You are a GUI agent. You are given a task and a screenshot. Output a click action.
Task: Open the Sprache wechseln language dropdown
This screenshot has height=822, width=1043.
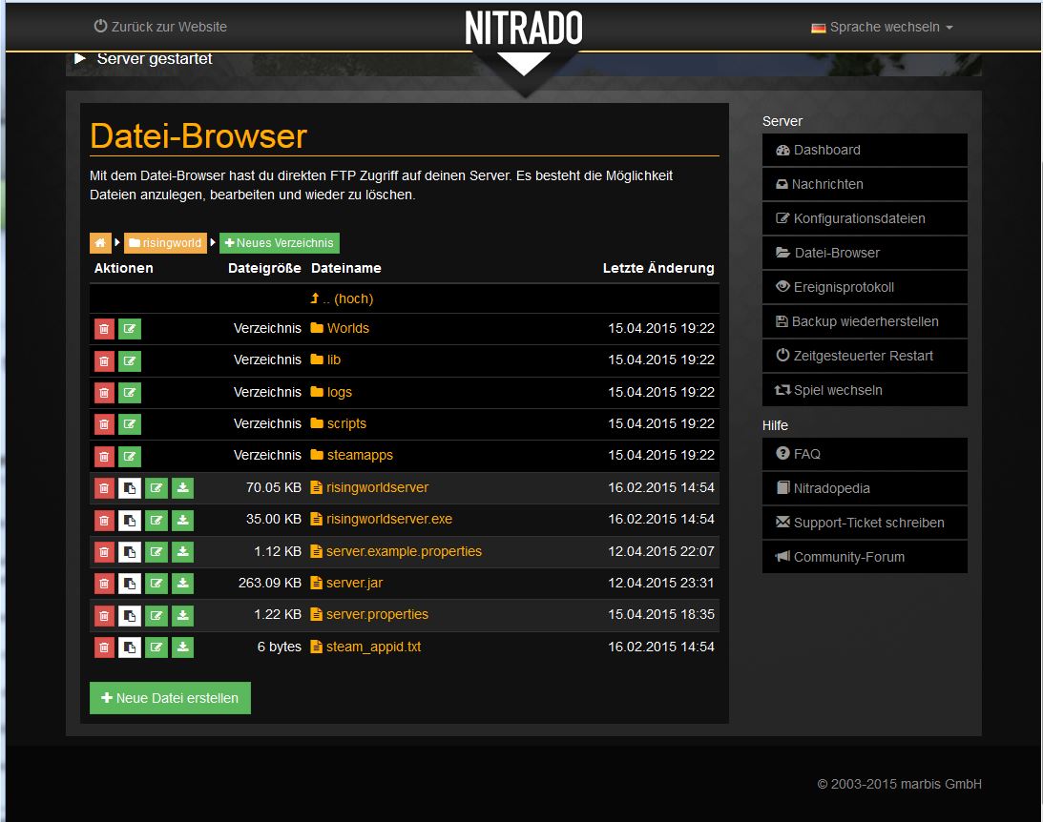pos(883,28)
